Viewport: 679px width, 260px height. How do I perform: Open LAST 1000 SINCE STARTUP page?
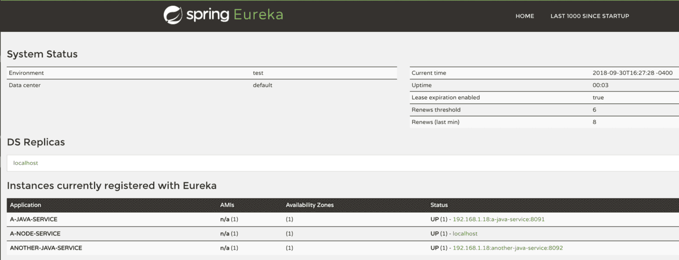coord(590,16)
